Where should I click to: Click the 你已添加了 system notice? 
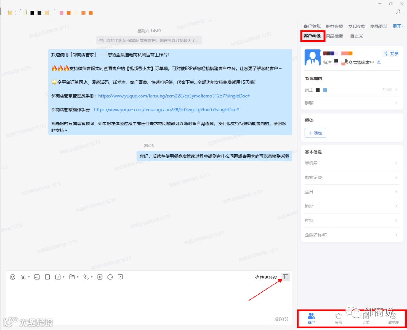[149, 40]
